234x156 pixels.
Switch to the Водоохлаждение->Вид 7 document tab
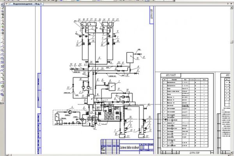[x=27, y=4]
